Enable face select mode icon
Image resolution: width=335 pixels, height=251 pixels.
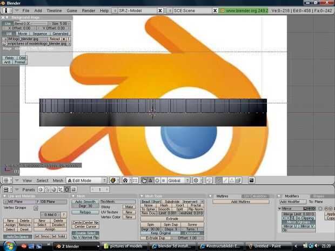tap(232, 180)
